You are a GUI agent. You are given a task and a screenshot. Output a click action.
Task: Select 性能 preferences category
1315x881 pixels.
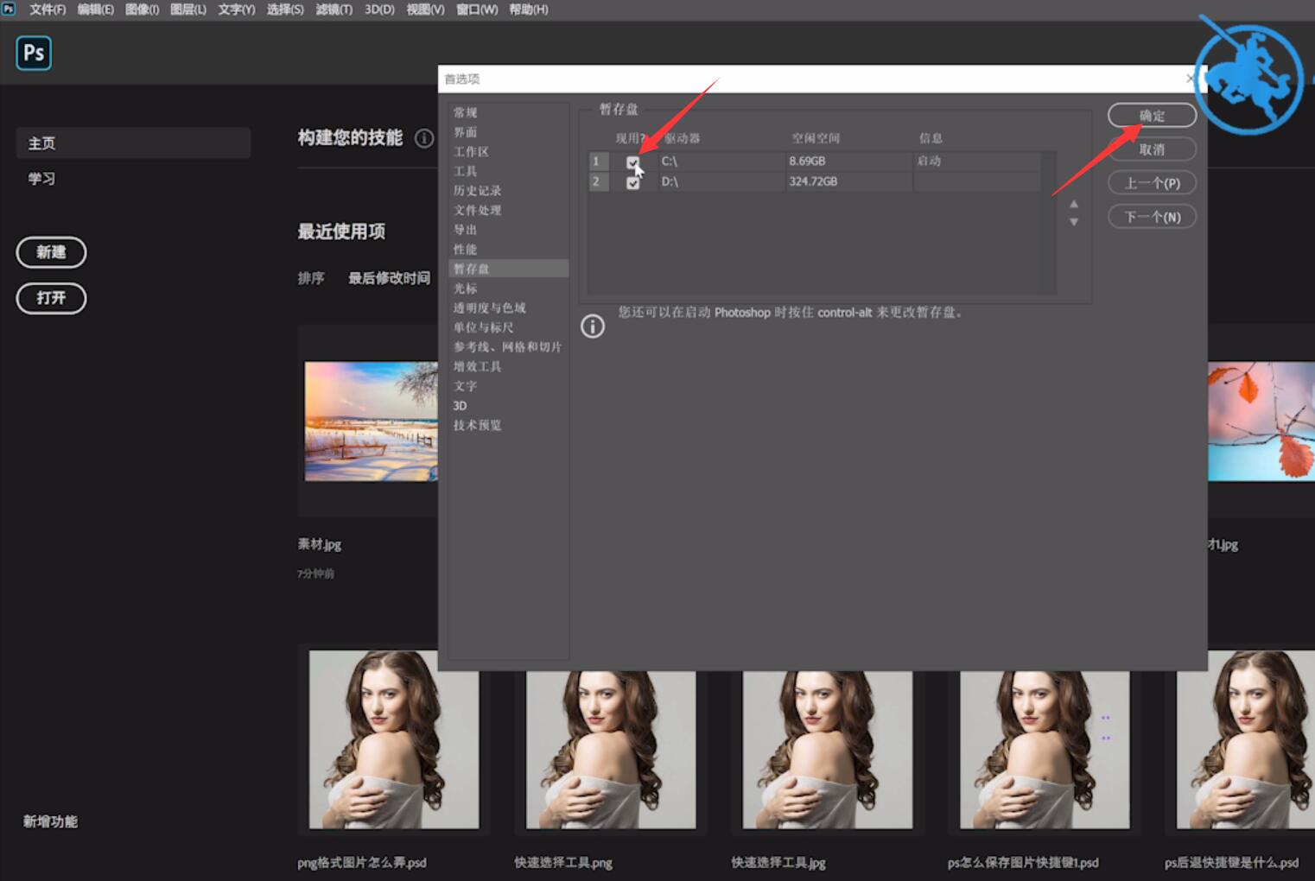466,249
